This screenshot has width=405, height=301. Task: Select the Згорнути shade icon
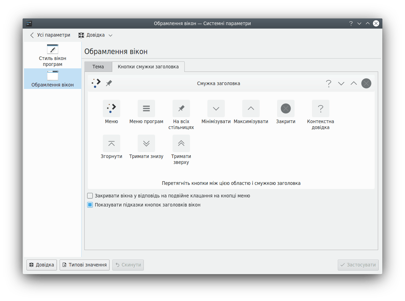point(112,143)
